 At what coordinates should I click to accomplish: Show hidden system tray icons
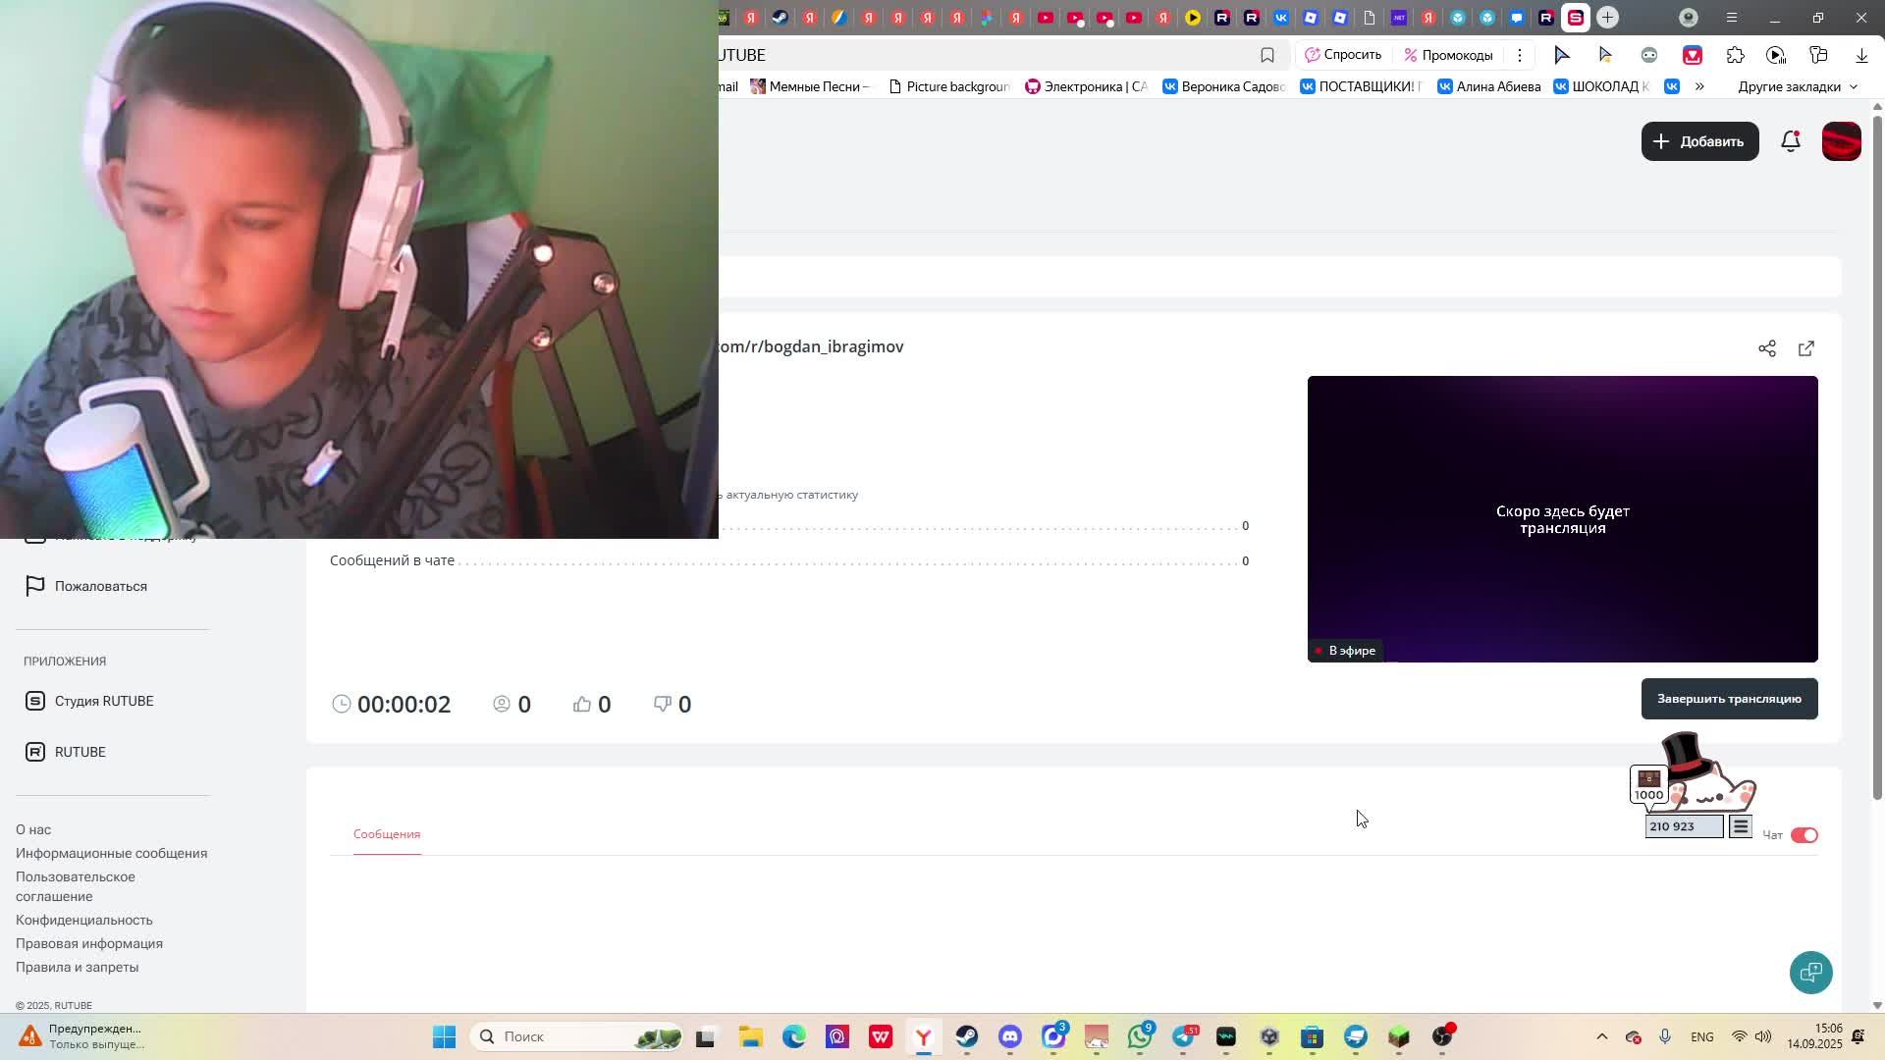coord(1601,1036)
